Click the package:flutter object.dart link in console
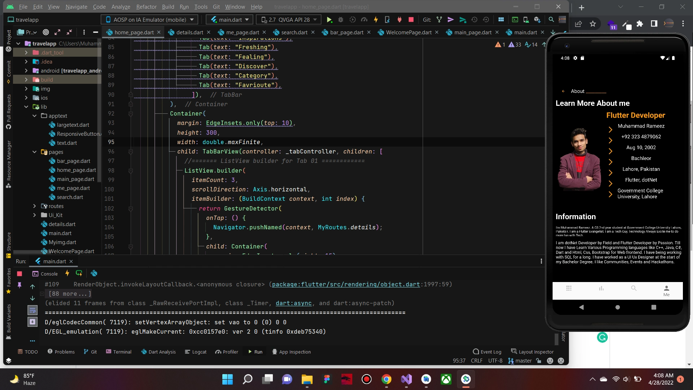Image resolution: width=693 pixels, height=390 pixels. pos(346,285)
